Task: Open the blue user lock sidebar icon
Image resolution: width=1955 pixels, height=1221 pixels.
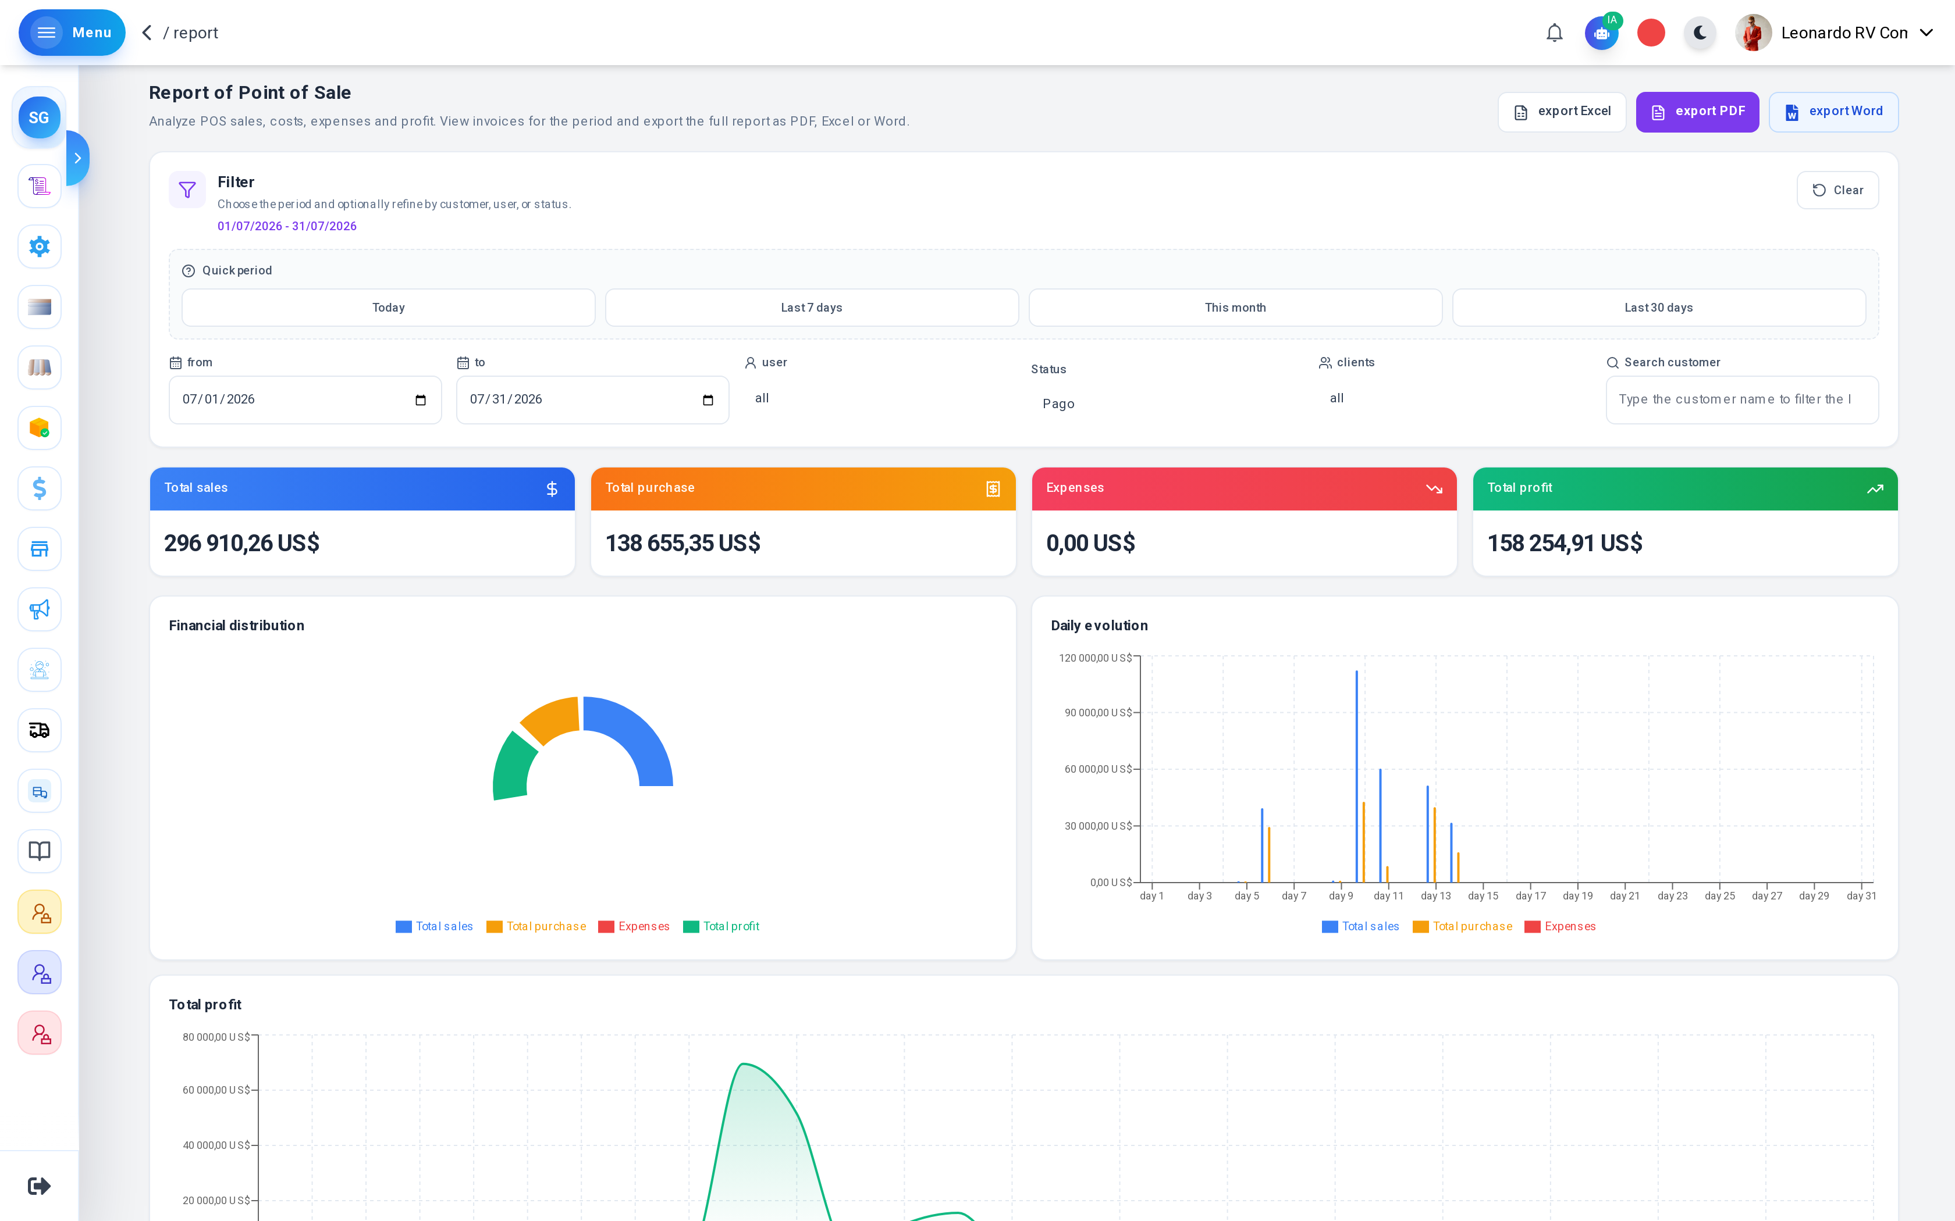Action: tap(40, 972)
